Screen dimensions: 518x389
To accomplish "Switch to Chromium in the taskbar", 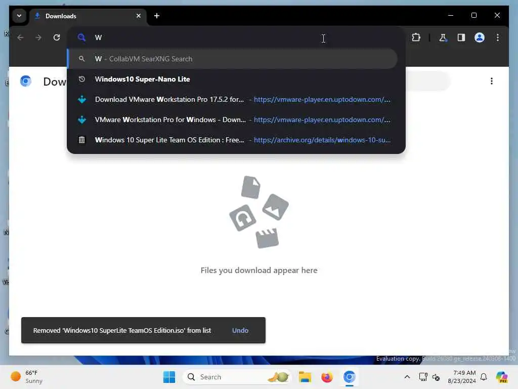I will [x=349, y=377].
